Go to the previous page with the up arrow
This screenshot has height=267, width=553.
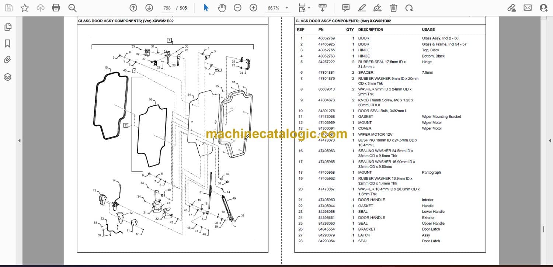pyautogui.click(x=133, y=8)
